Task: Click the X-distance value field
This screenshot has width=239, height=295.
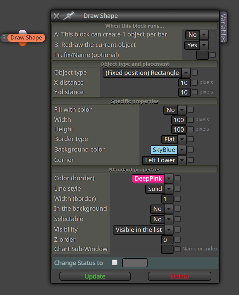Action: [x=184, y=83]
